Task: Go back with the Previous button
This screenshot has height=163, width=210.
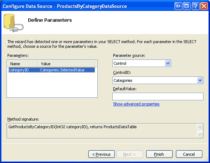Action: tap(102, 154)
